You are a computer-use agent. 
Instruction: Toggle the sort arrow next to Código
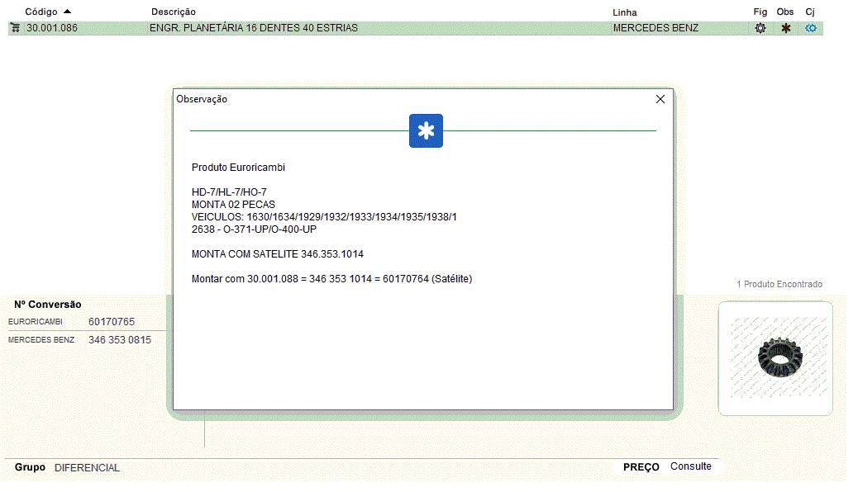(x=67, y=12)
